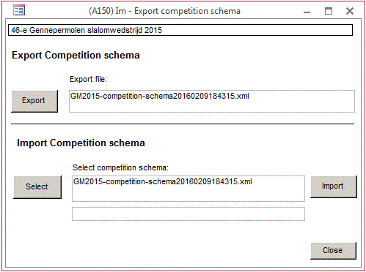Click the Select button
Image resolution: width=366 pixels, height=272 pixels.
pos(37,187)
